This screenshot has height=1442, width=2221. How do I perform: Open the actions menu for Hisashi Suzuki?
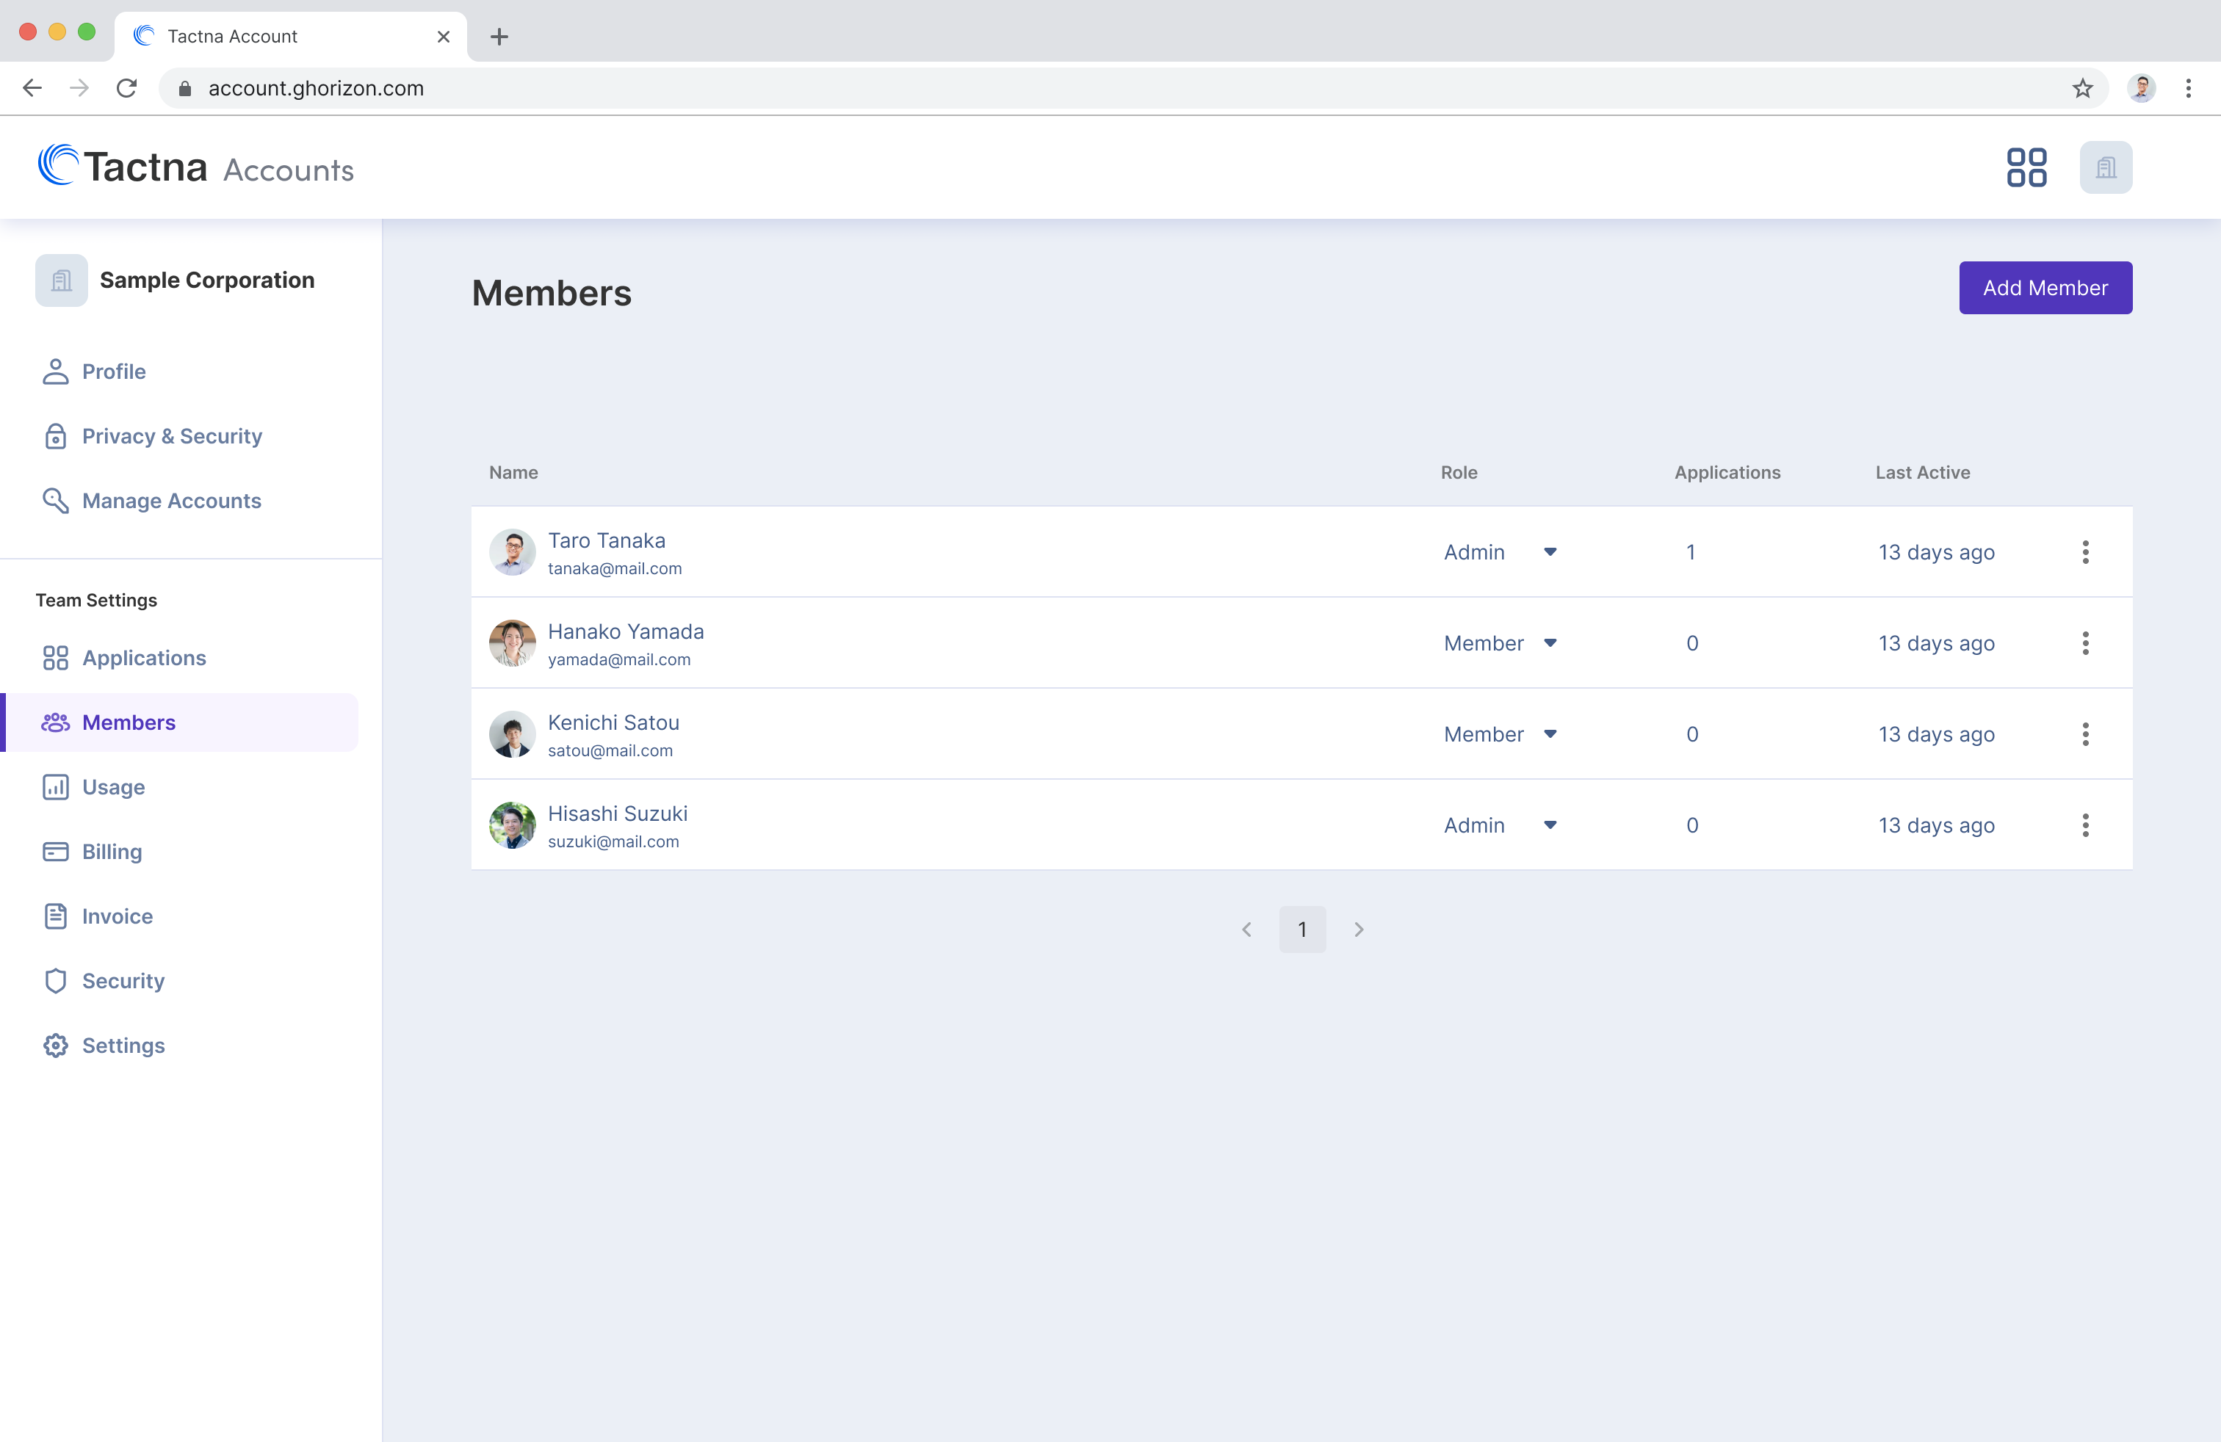[x=2086, y=825]
